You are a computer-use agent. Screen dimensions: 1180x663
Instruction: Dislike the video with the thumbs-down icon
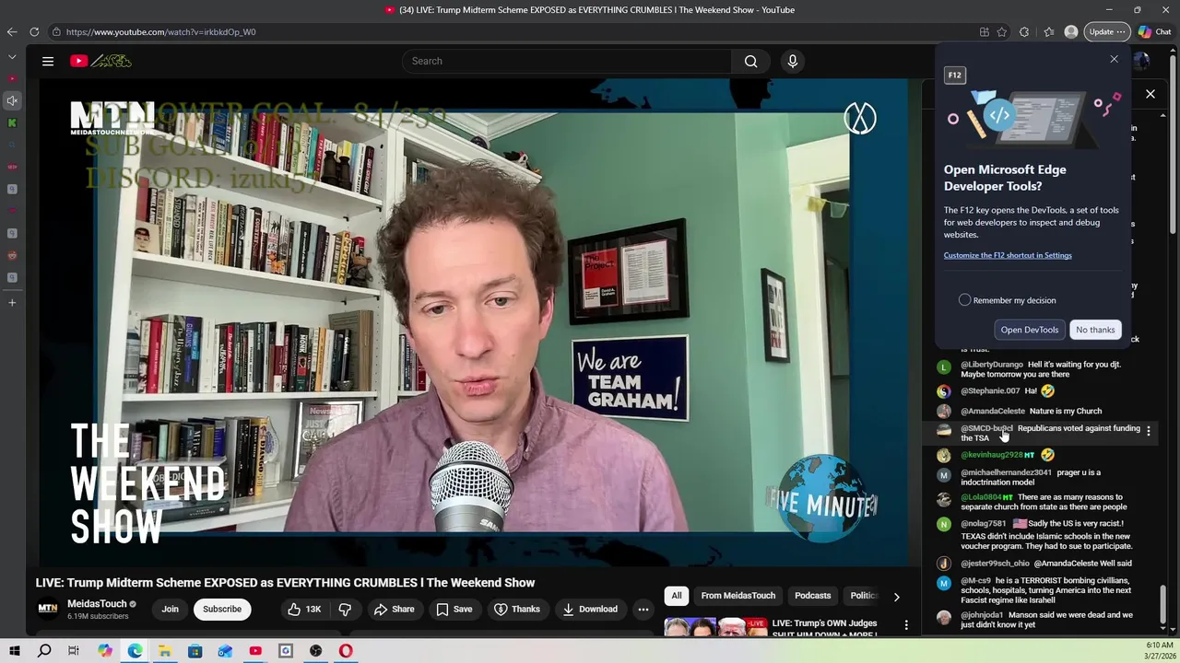tap(345, 609)
